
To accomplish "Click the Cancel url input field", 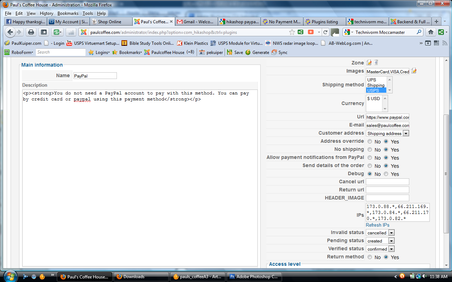I will pyautogui.click(x=387, y=182).
